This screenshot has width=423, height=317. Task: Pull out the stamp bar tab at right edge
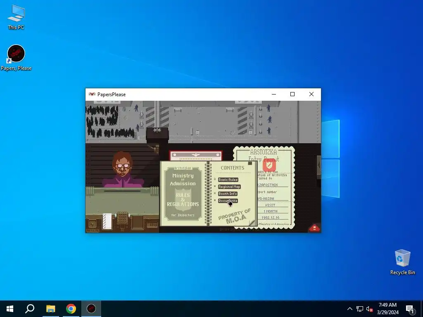coord(318,167)
